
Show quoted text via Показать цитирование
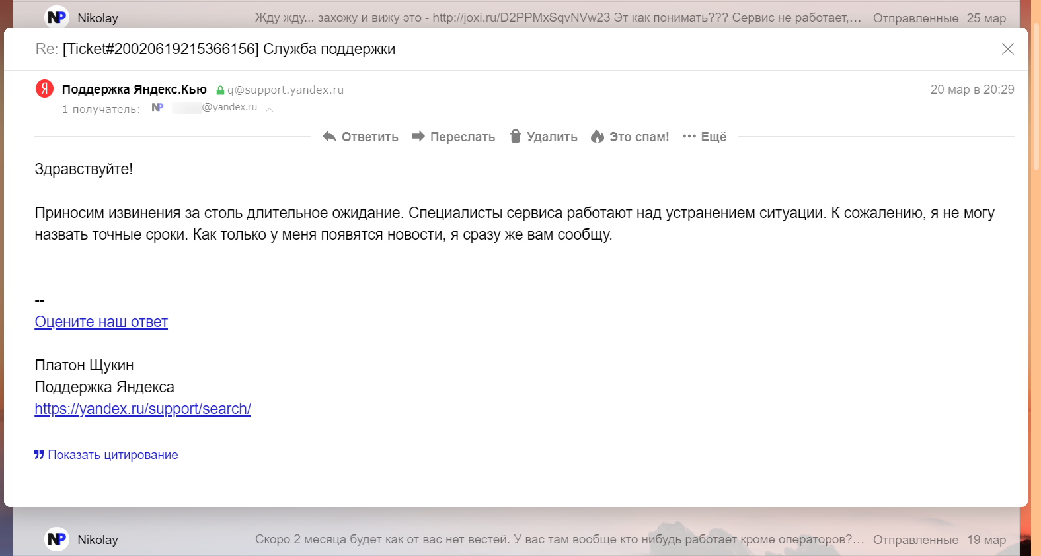coord(106,455)
